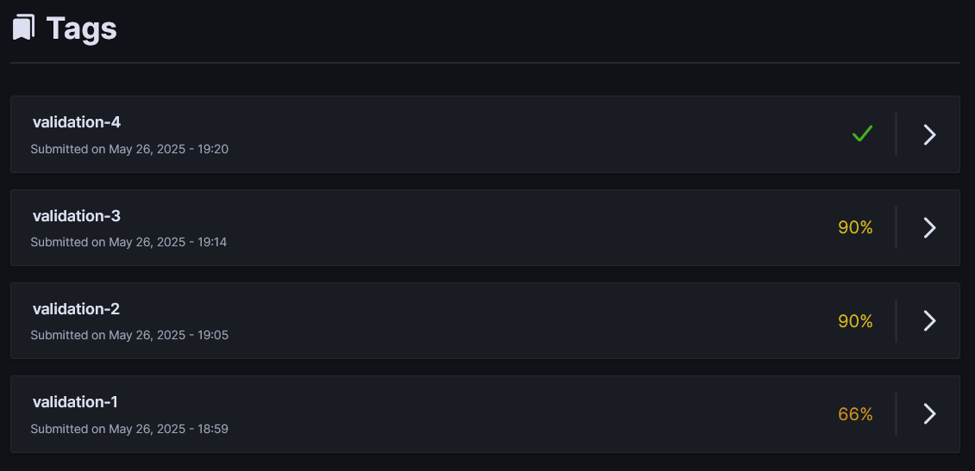
Task: Click the Tags heading text
Action: click(x=82, y=28)
